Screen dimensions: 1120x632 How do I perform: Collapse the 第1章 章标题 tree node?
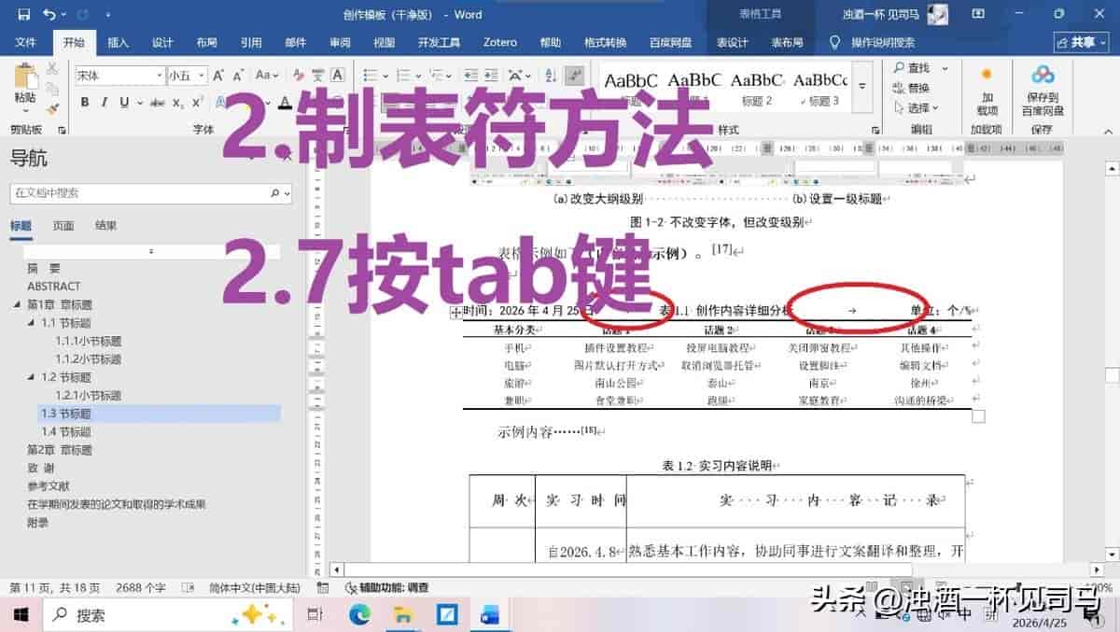coord(18,305)
